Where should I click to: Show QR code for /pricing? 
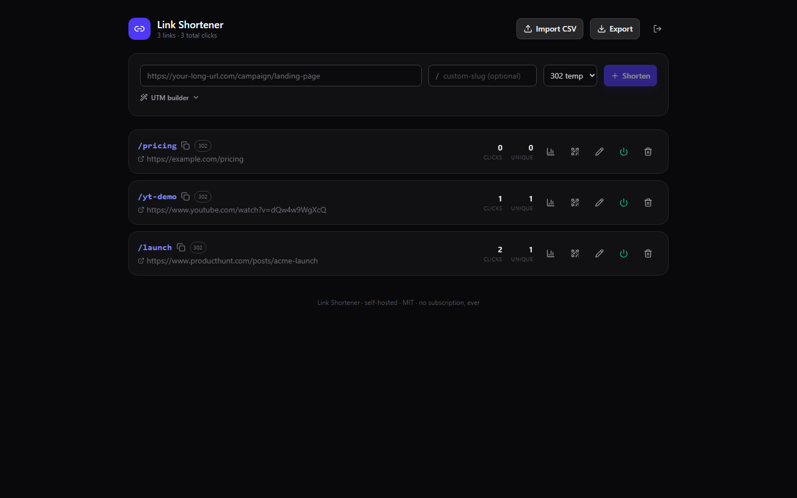tap(575, 152)
